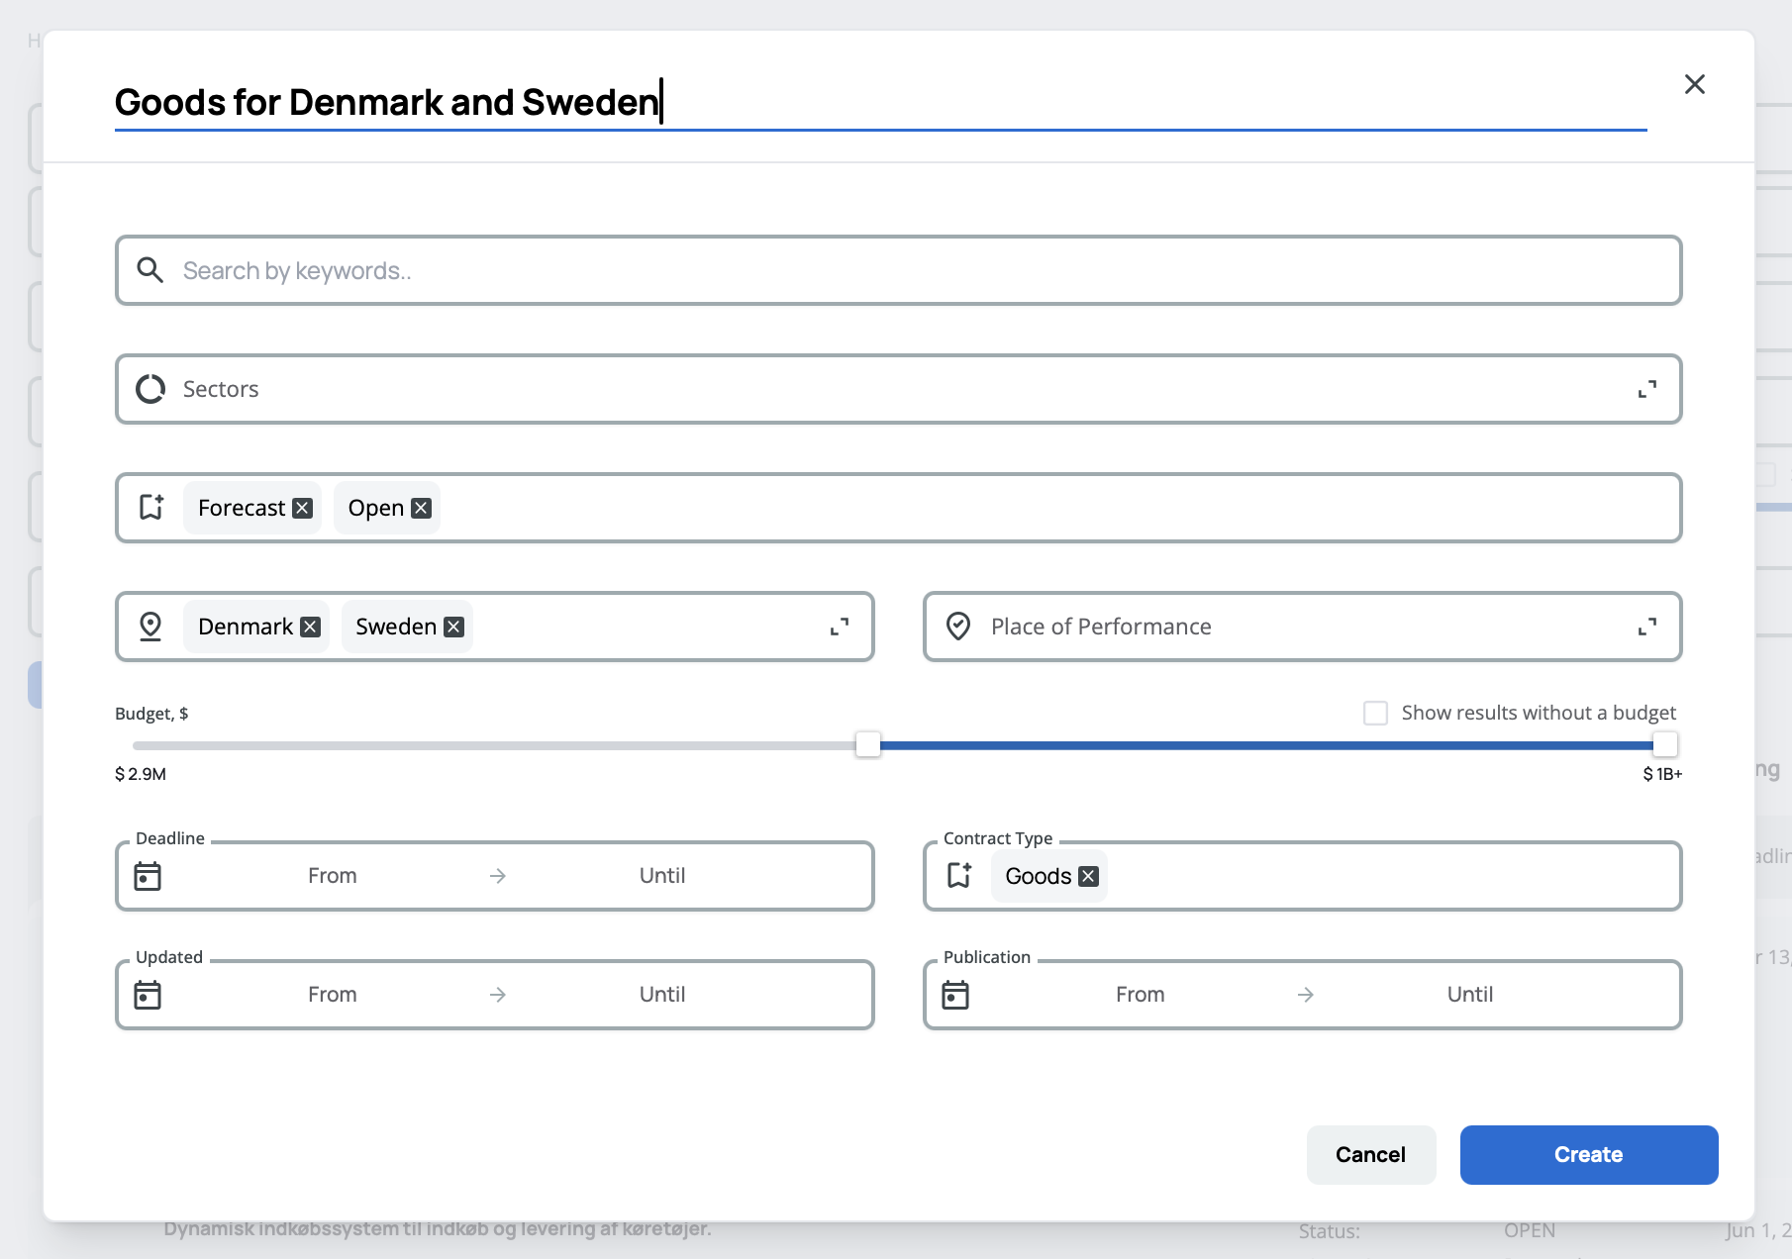Open the Contract Type field
The width and height of the screenshot is (1792, 1259).
click(1386, 876)
